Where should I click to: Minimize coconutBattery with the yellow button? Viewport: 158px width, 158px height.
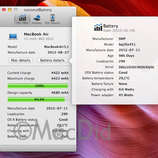click(x=10, y=10)
